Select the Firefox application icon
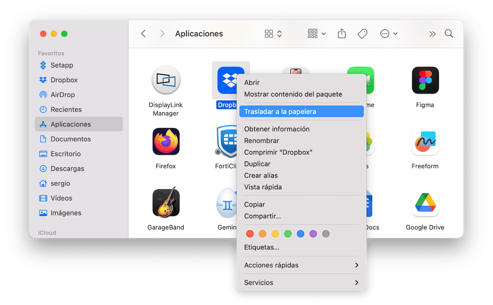 166,142
